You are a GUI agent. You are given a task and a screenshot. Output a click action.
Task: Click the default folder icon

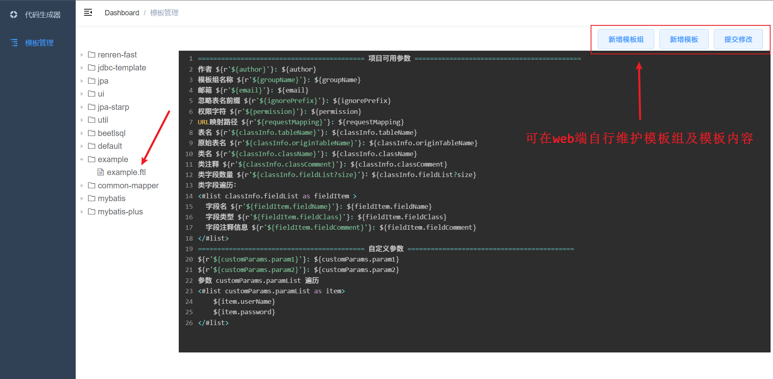[92, 146]
